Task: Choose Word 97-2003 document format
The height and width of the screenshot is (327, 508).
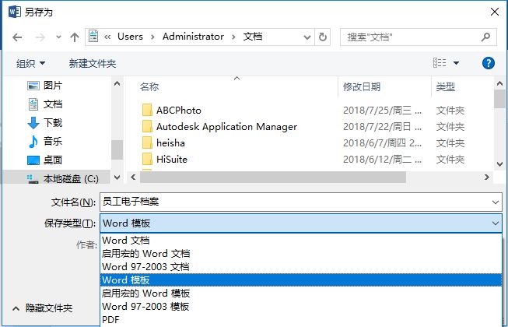Action: pyautogui.click(x=145, y=266)
